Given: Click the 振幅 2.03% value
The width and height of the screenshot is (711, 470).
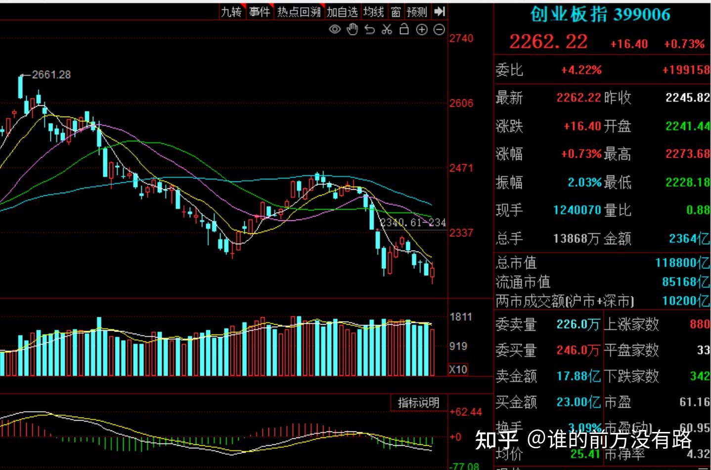Looking at the screenshot, I should [x=584, y=182].
